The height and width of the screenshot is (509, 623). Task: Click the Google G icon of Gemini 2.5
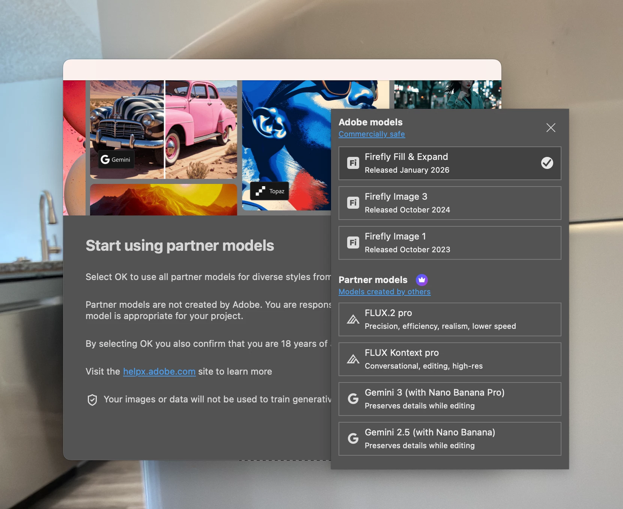tap(353, 438)
